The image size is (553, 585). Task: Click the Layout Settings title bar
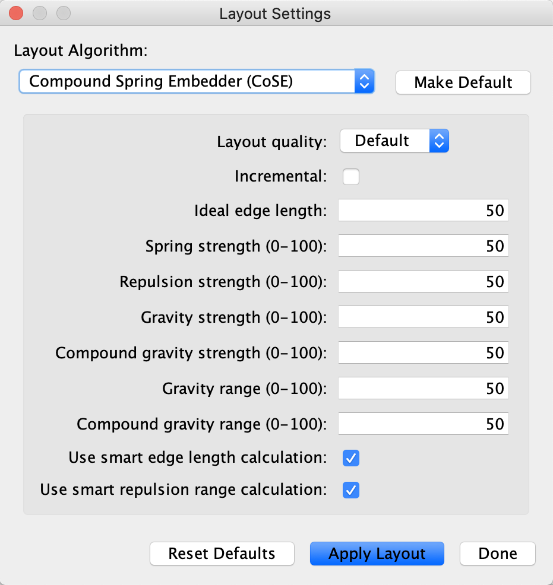(275, 13)
